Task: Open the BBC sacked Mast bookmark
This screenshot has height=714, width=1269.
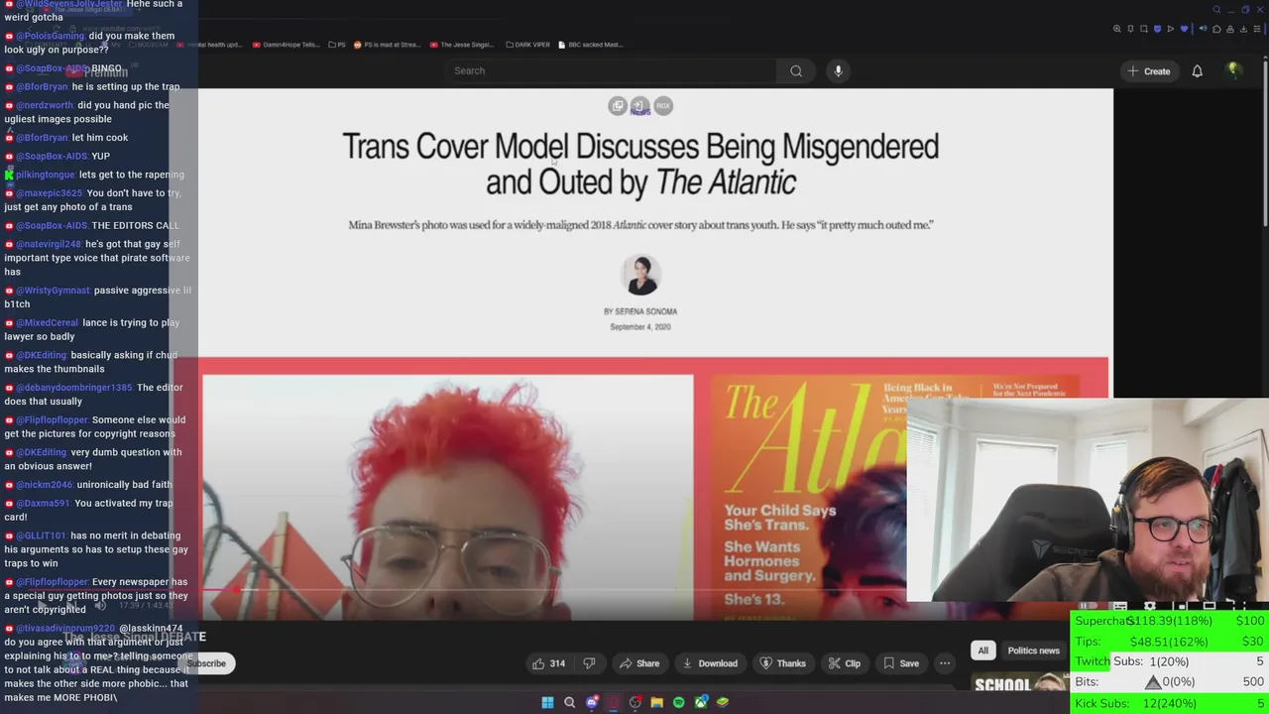Action: coord(591,45)
